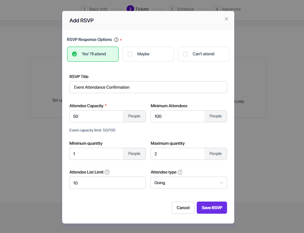The height and width of the screenshot is (233, 304).
Task: Focus the Attendee Capacity input
Action: coord(96,116)
